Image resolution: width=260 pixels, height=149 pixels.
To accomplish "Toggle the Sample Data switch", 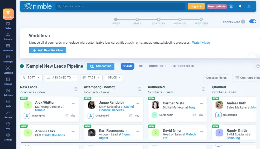I will coord(253,21).
